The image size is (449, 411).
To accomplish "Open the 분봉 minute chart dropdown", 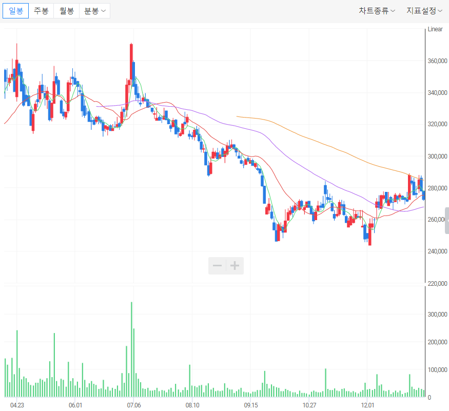I will point(94,11).
